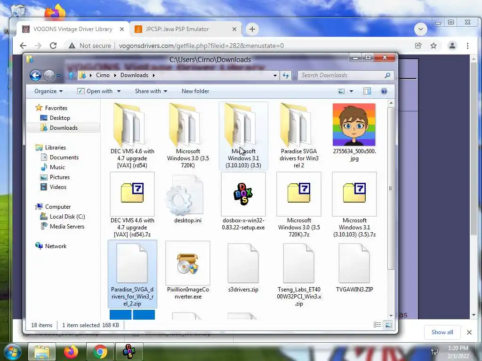
Task: Select Downloads in the navigation pane
Action: tap(64, 128)
